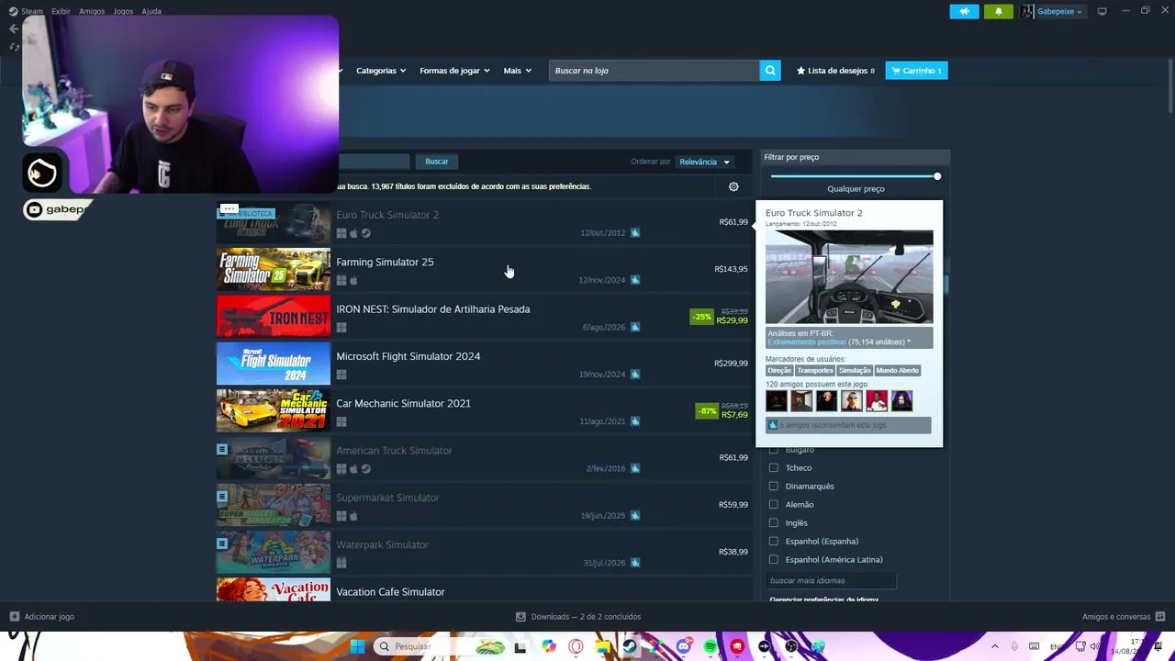This screenshot has width=1175, height=661.
Task: Click the Supermarket Simulator in-library list icon
Action: pyautogui.click(x=222, y=497)
